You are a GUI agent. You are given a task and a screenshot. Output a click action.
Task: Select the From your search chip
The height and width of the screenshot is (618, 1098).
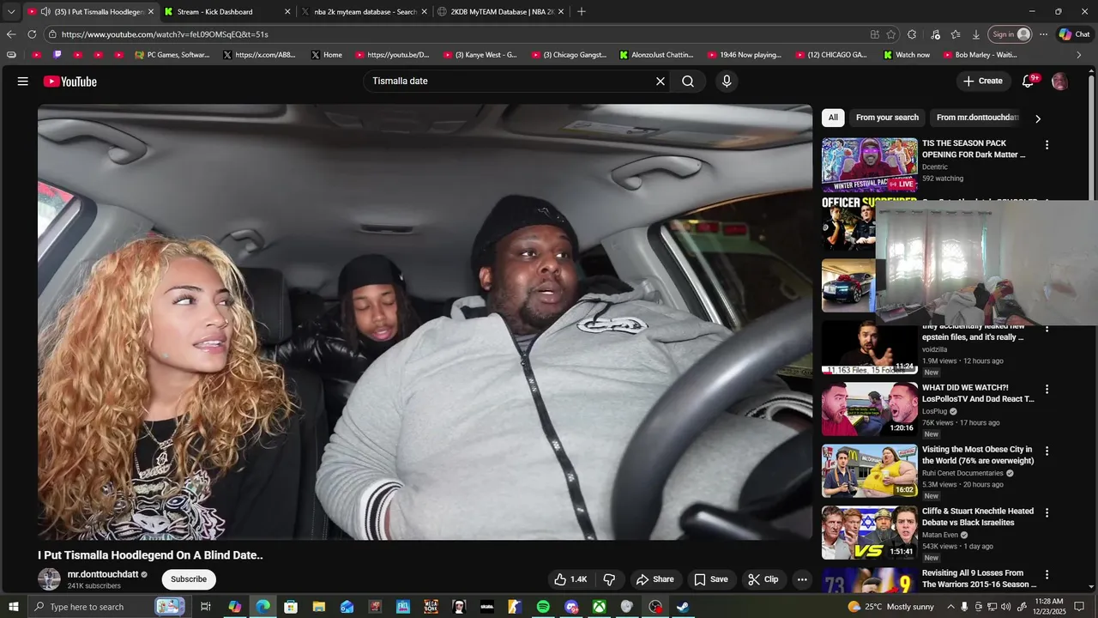(x=887, y=118)
